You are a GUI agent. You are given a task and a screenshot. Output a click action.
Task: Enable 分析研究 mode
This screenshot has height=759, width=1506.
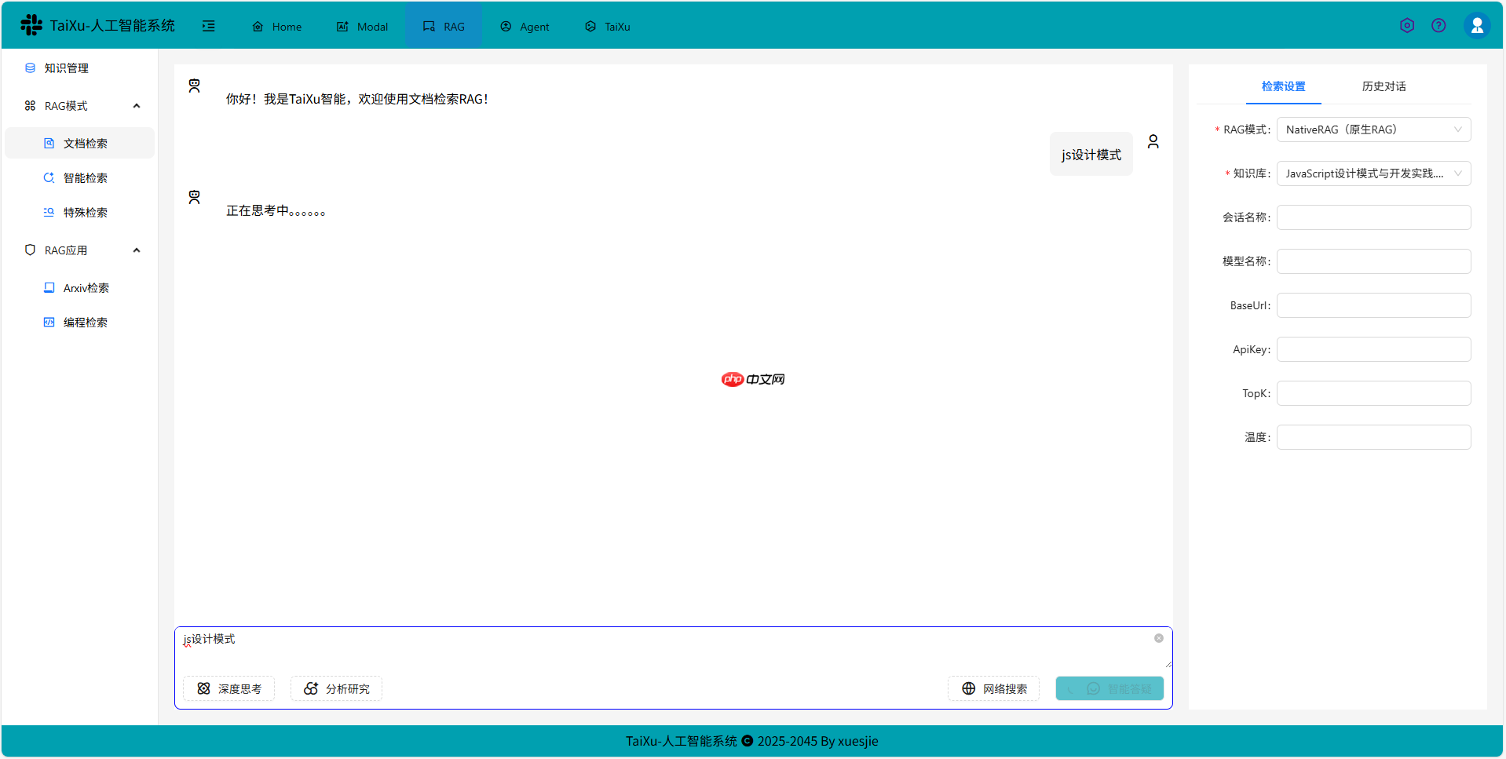(x=336, y=688)
